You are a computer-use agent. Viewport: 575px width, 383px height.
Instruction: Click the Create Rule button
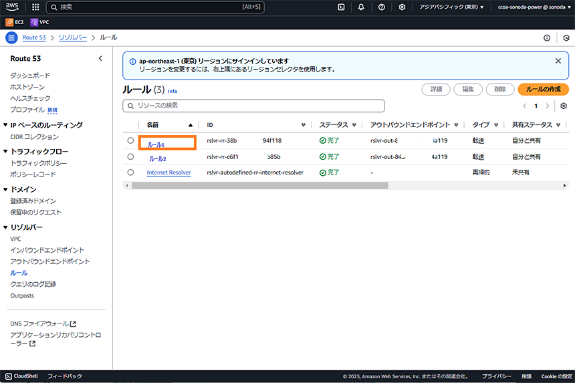point(543,90)
